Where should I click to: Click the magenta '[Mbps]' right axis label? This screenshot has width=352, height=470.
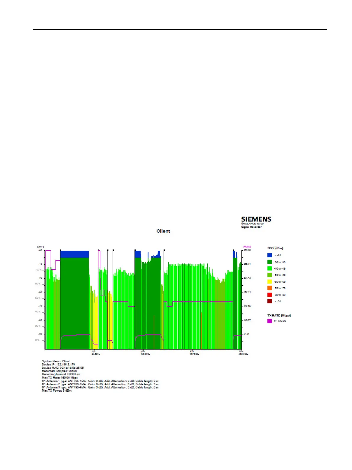247,246
